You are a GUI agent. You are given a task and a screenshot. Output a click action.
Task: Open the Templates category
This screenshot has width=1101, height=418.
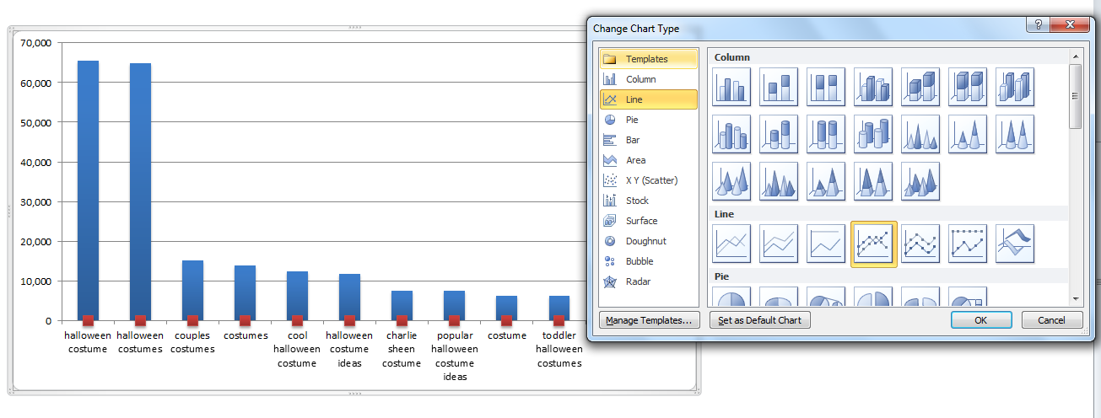(x=648, y=59)
